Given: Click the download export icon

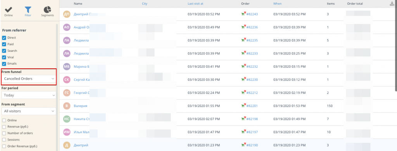Looking at the screenshot, I should pyautogui.click(x=392, y=3).
